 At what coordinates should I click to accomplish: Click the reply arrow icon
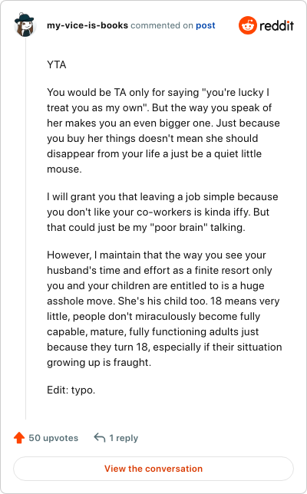click(x=100, y=437)
